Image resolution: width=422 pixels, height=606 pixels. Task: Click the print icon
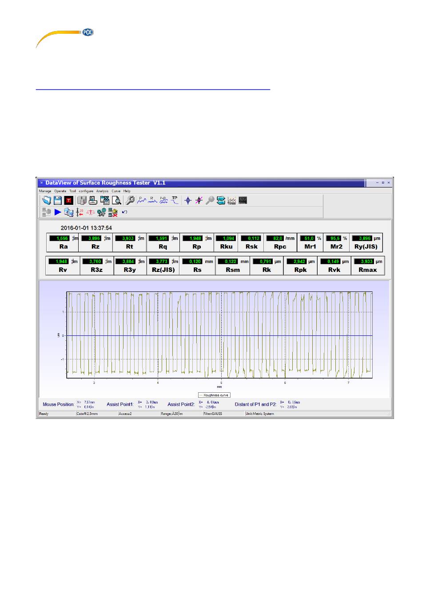[93, 200]
